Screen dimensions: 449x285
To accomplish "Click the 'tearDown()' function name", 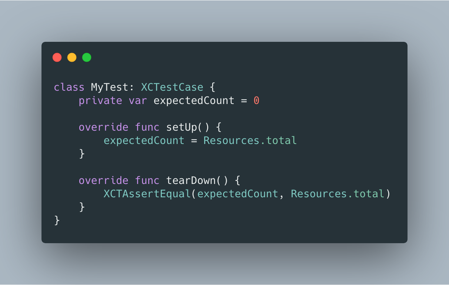I will pos(197,181).
